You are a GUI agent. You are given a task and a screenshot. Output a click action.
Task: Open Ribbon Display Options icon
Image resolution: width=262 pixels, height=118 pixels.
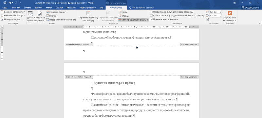[234, 3]
